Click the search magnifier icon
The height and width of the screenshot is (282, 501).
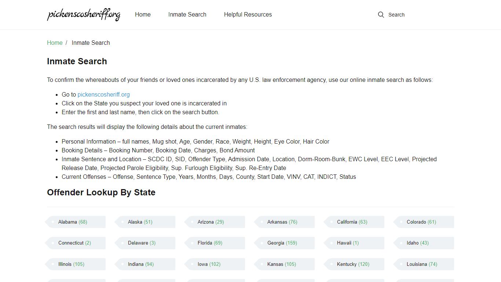[381, 15]
